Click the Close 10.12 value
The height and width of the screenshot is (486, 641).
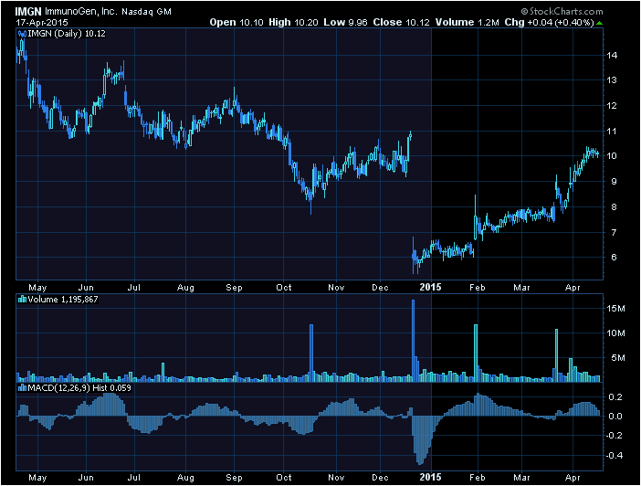401,23
